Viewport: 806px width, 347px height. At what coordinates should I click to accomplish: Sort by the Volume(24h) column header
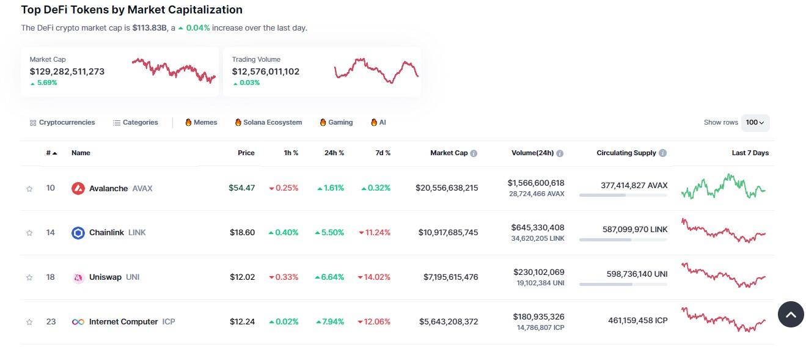pyautogui.click(x=532, y=153)
